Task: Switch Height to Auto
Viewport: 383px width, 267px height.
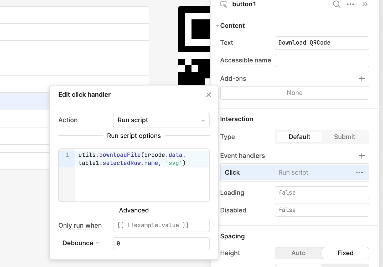Action: pyautogui.click(x=298, y=253)
